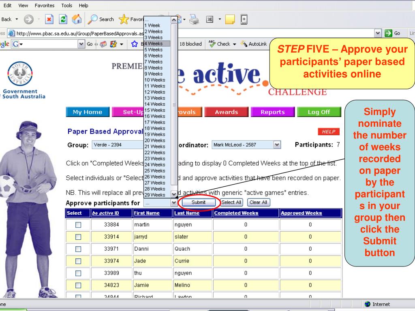The width and height of the screenshot is (415, 311).
Task: Open the Google search box dropdown
Action: 81,44
